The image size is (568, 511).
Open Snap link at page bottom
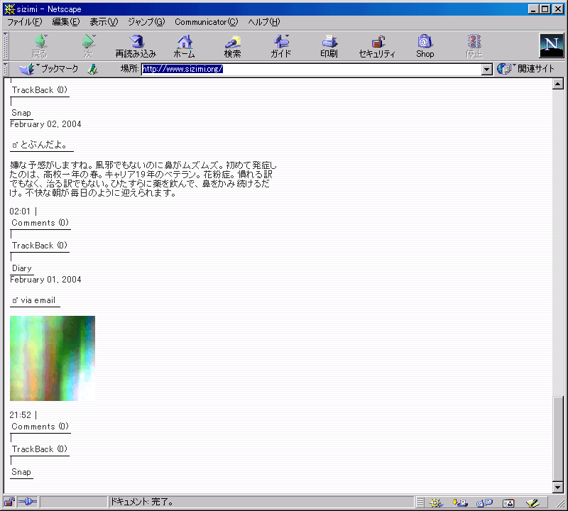click(21, 472)
